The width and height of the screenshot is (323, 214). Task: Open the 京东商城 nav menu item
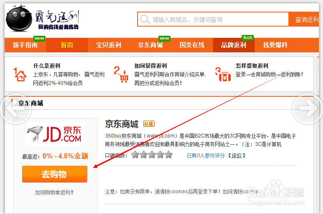point(150,45)
